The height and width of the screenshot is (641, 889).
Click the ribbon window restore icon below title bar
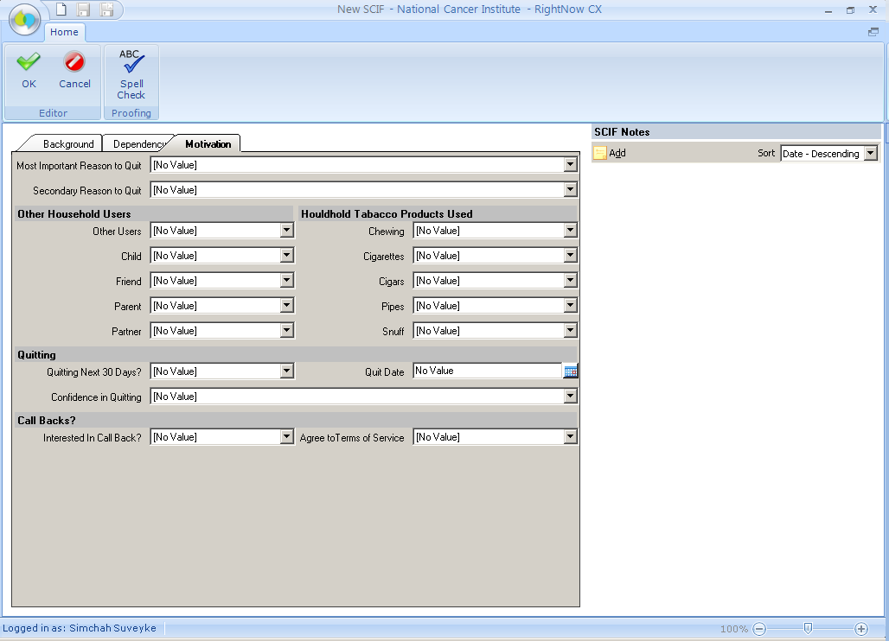[x=873, y=32]
